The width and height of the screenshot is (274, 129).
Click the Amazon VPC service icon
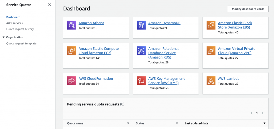(x=211, y=51)
